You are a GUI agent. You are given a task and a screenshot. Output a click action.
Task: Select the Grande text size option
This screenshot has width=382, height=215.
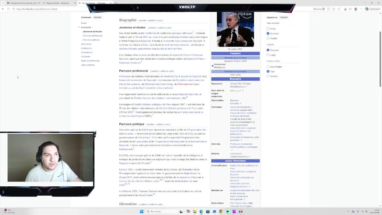tap(268, 38)
